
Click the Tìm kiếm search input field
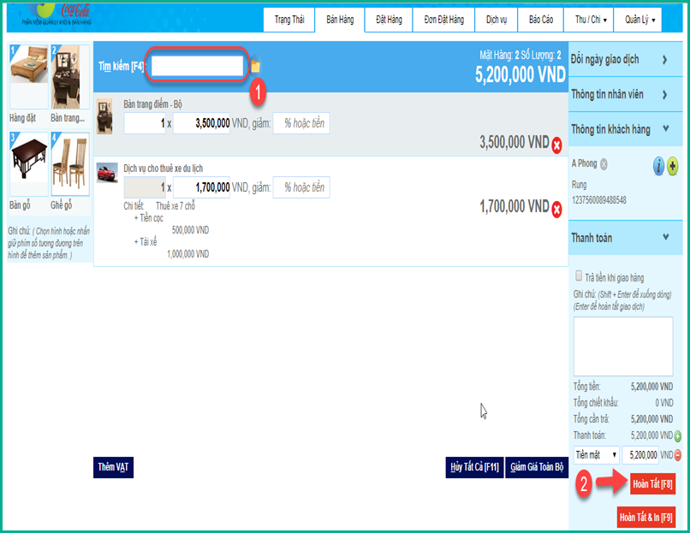point(197,66)
